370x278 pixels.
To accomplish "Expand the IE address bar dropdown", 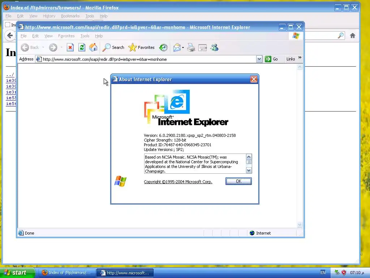I will 259,59.
